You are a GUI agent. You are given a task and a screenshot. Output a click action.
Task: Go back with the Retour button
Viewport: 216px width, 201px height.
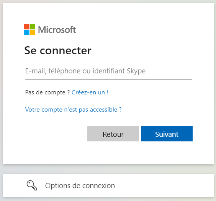tap(113, 134)
